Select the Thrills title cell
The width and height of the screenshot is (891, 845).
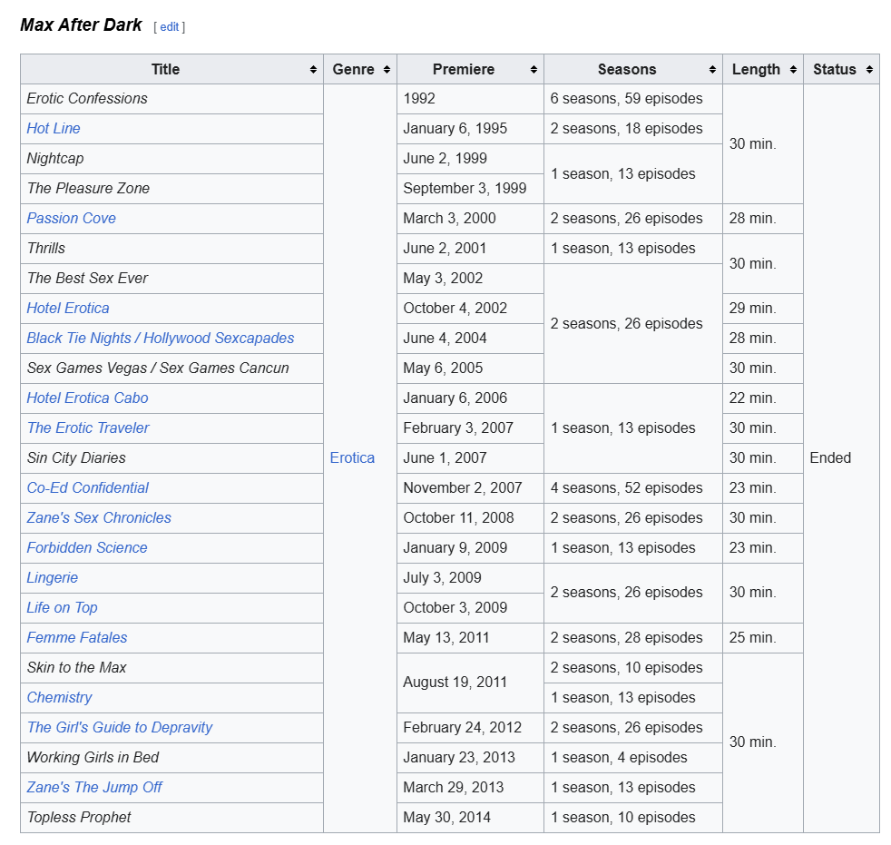click(171, 249)
